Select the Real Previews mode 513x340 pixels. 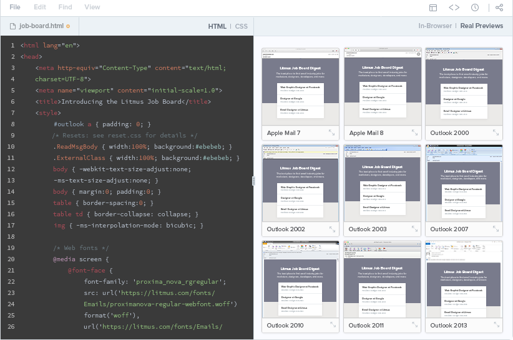[481, 26]
